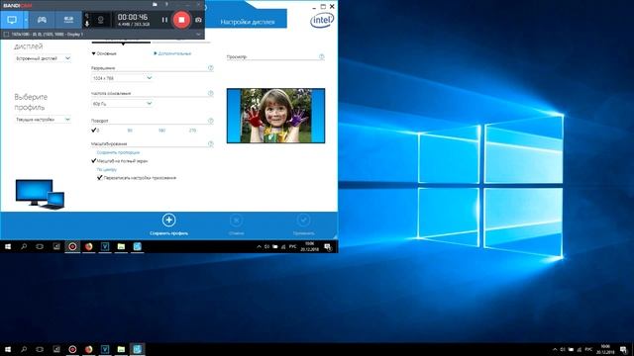Click the Настройки дисплея header
The height and width of the screenshot is (356, 634).
coord(248,22)
